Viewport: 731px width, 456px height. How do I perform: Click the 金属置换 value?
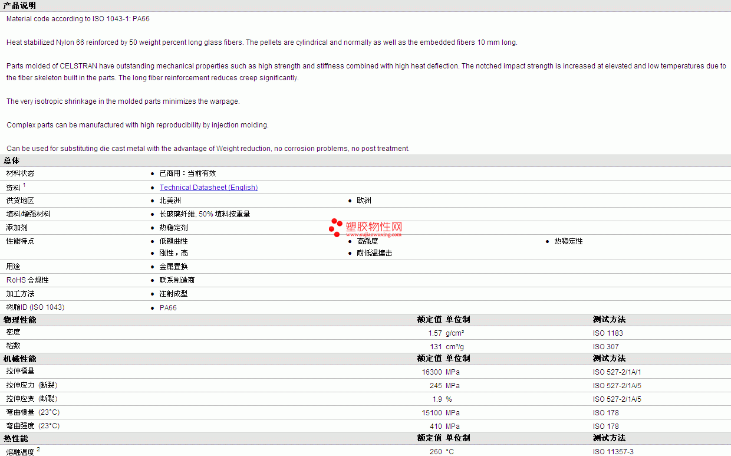coord(174,267)
